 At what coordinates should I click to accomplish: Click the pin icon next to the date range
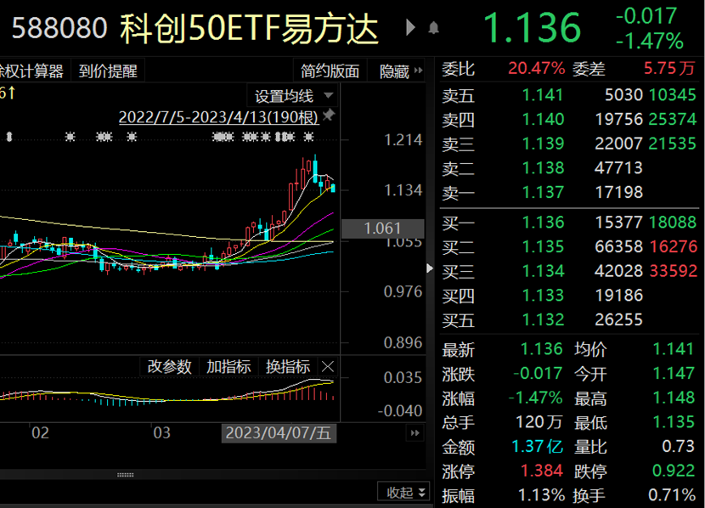[x=327, y=117]
